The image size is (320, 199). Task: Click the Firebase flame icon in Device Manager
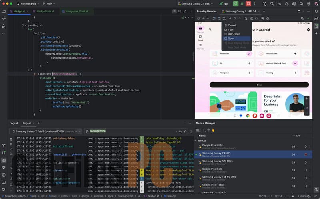pos(213,130)
